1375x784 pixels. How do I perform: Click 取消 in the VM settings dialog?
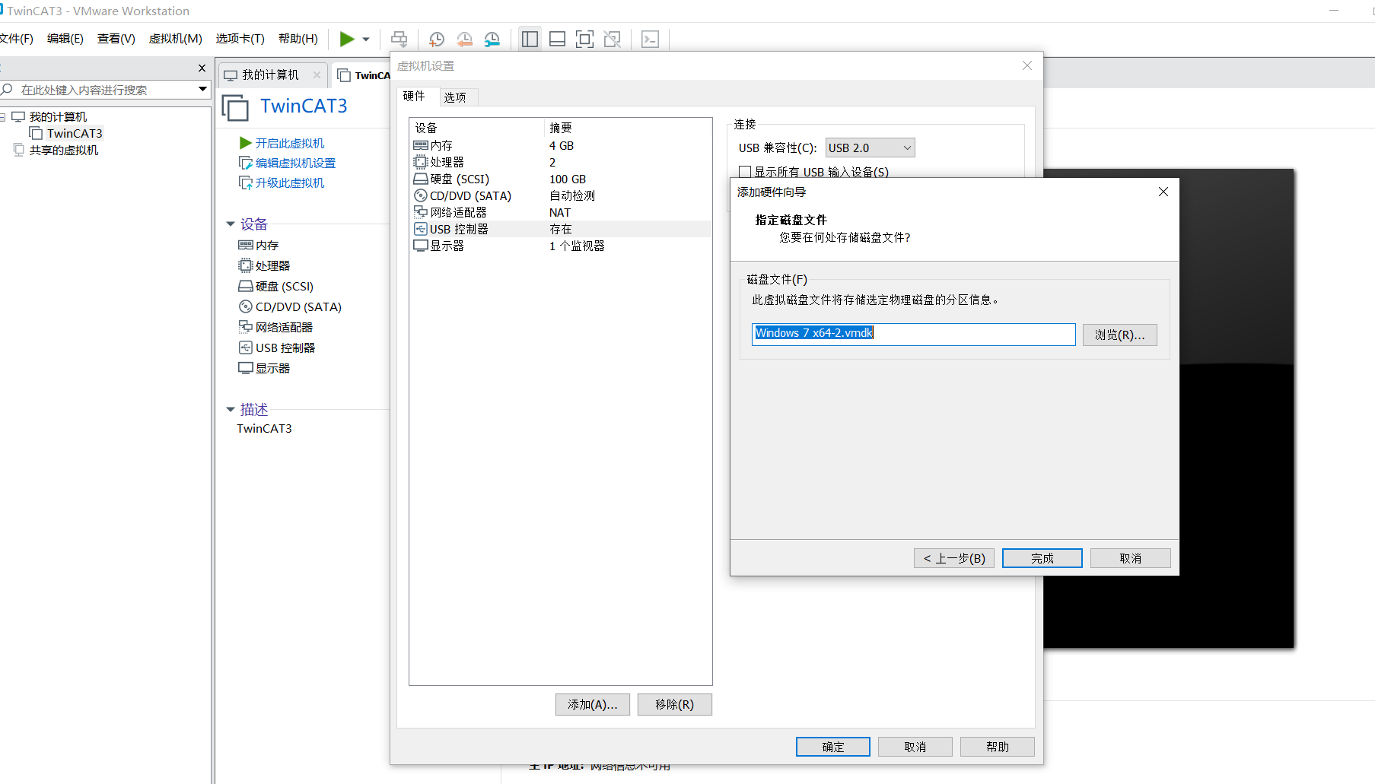(x=915, y=747)
